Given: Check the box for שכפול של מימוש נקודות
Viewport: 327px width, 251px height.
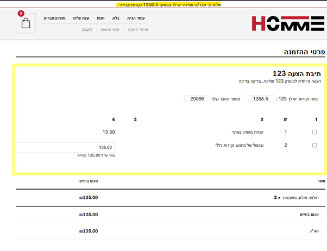Looking at the screenshot, I should coord(314,146).
